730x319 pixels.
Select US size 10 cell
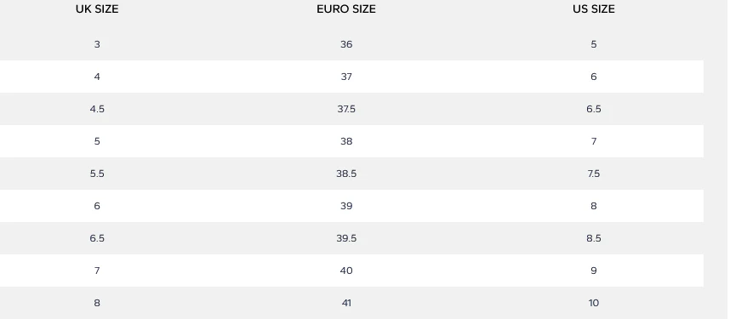coord(594,303)
